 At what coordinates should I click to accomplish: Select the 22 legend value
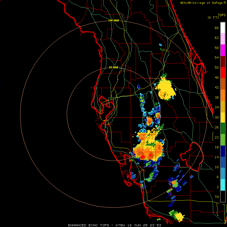(217, 137)
